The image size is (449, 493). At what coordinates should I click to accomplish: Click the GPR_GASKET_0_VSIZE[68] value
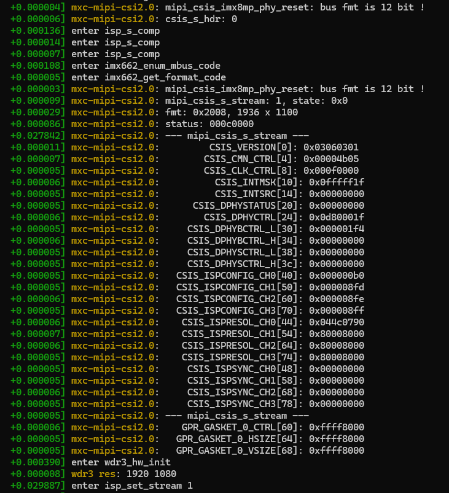click(337, 451)
